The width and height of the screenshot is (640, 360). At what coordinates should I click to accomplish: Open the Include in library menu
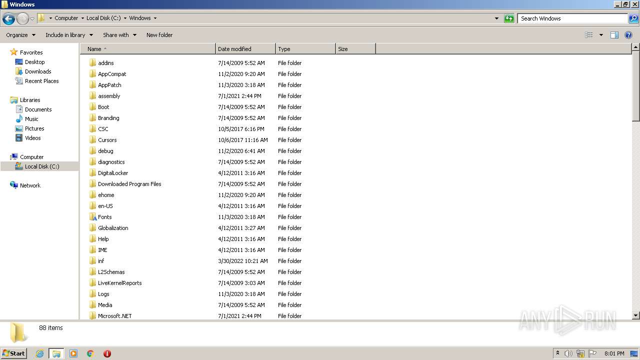(69, 35)
